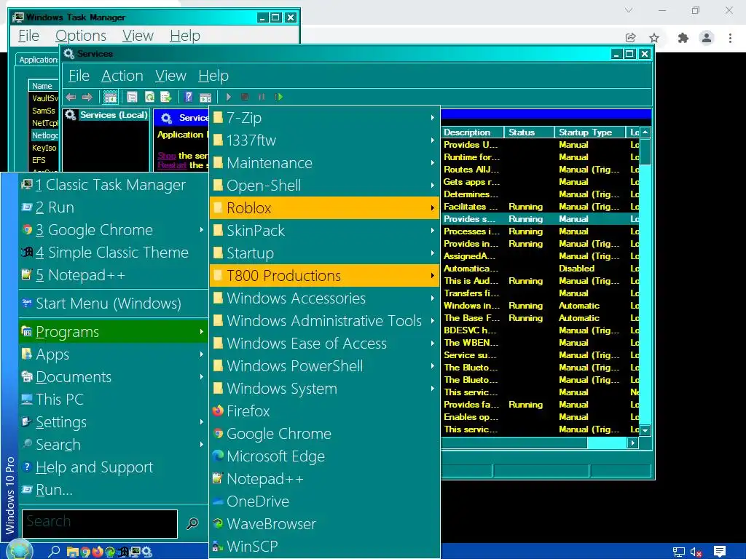Click the Chrome share page icon

[x=631, y=38]
